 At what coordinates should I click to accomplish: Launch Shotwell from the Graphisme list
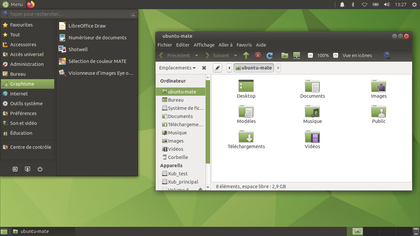(78, 49)
